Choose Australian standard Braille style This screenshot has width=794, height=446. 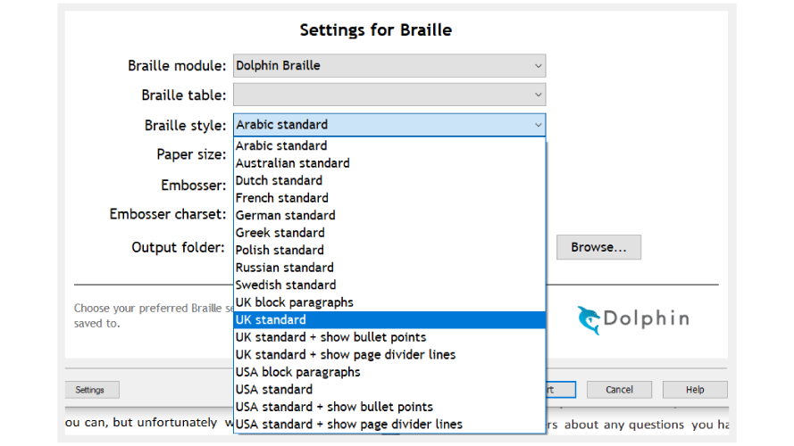292,163
